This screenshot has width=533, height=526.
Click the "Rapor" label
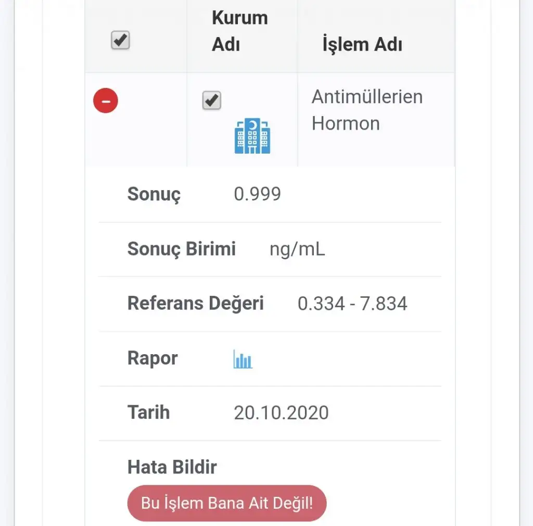pos(152,358)
